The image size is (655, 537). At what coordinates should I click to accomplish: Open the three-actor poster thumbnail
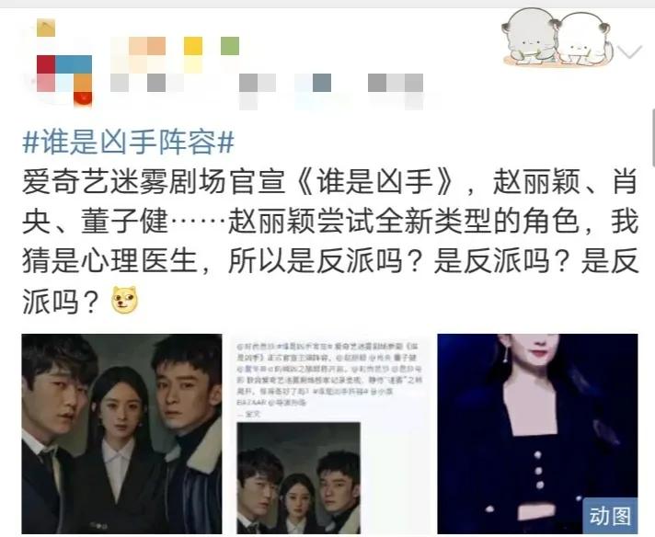point(122,433)
